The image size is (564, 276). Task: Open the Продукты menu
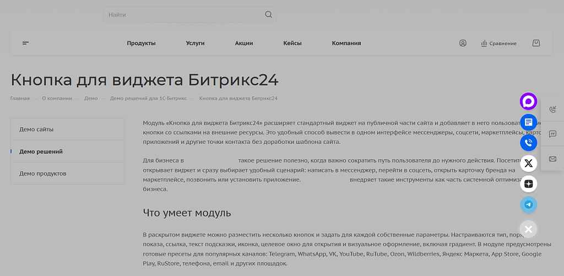(141, 44)
